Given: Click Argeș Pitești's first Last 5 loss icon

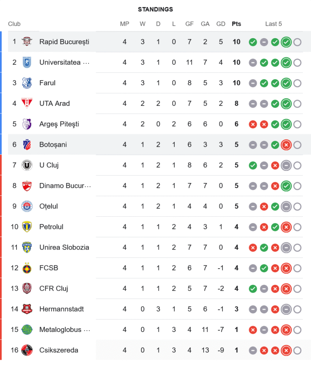Looking at the screenshot, I should pos(253,124).
